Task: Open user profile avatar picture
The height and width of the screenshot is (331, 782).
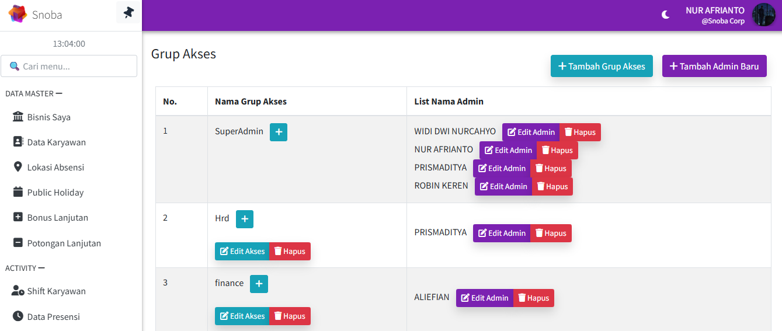Action: [763, 15]
